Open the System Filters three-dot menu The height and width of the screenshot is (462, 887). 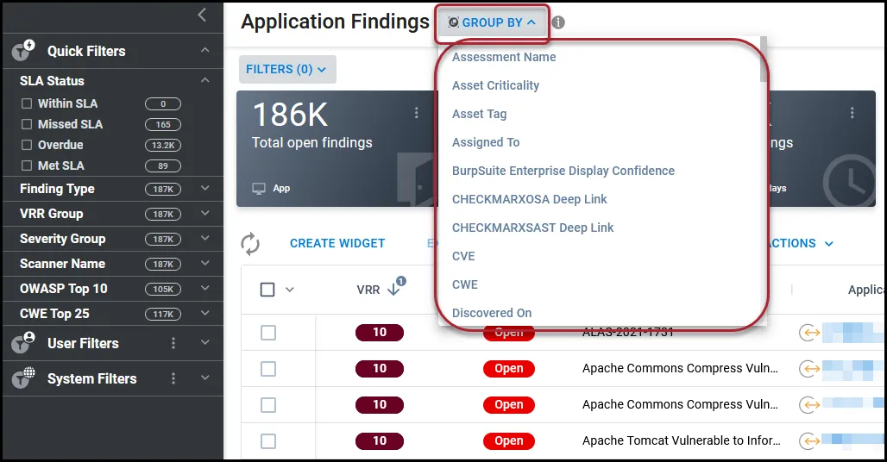tap(173, 378)
